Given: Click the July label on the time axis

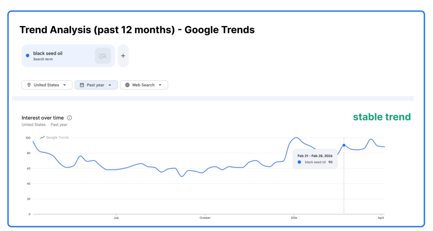Looking at the screenshot, I should 116,218.
